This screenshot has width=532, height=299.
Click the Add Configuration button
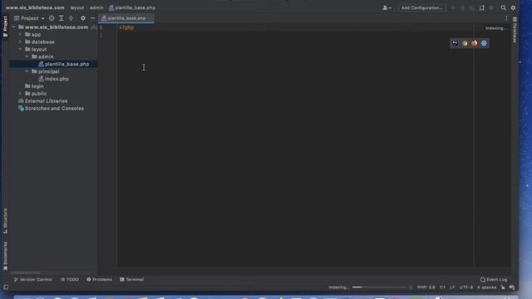click(x=421, y=7)
